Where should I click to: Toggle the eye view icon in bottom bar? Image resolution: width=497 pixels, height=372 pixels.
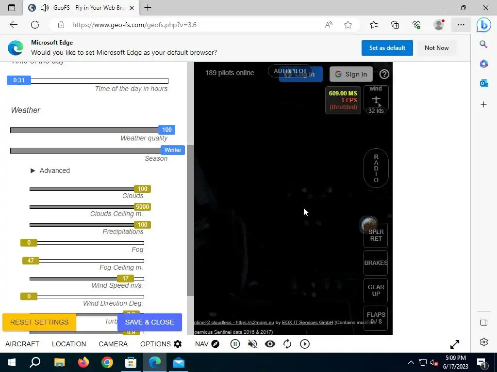pos(270,344)
